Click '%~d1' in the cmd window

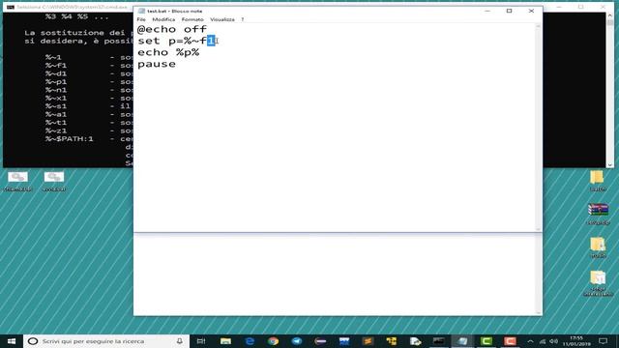(x=56, y=73)
